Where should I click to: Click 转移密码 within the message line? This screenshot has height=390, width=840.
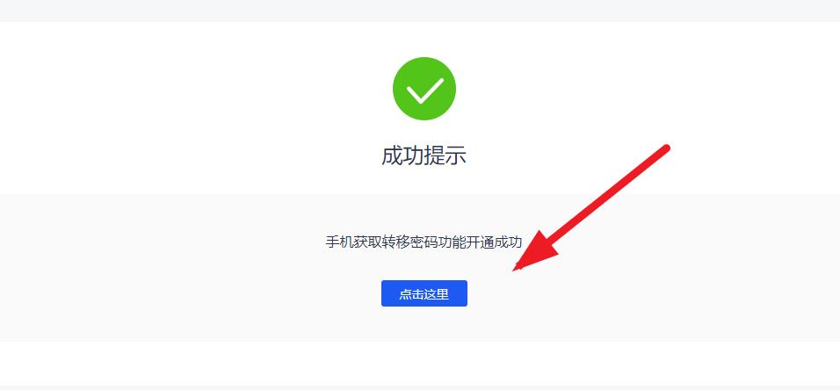coord(409,242)
